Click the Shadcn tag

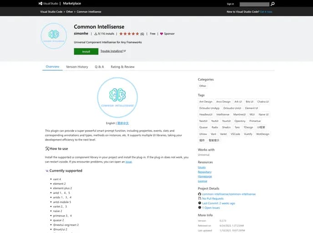tap(227, 127)
